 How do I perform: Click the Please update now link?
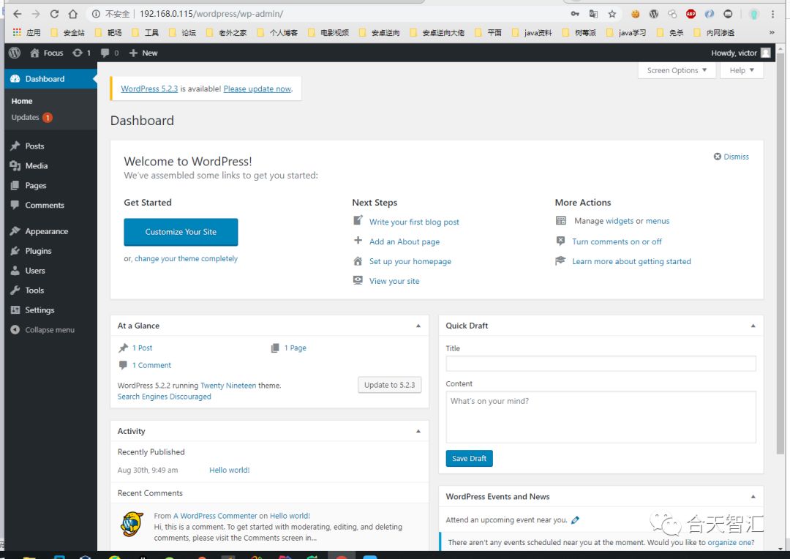pos(257,89)
